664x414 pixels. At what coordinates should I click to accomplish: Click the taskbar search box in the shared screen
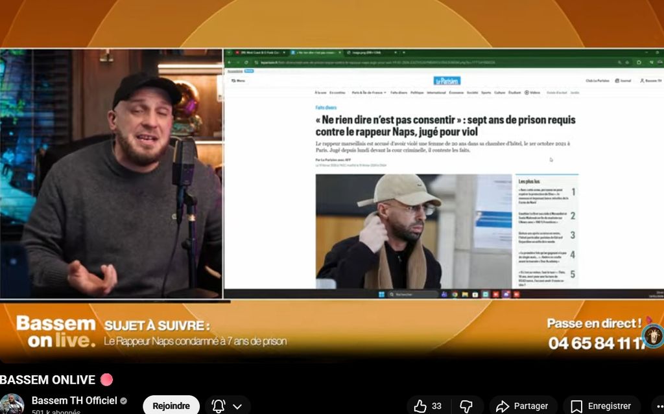tap(413, 294)
